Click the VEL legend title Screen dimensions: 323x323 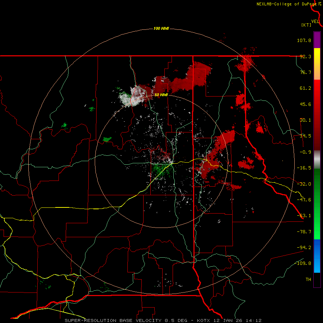pos(315,22)
